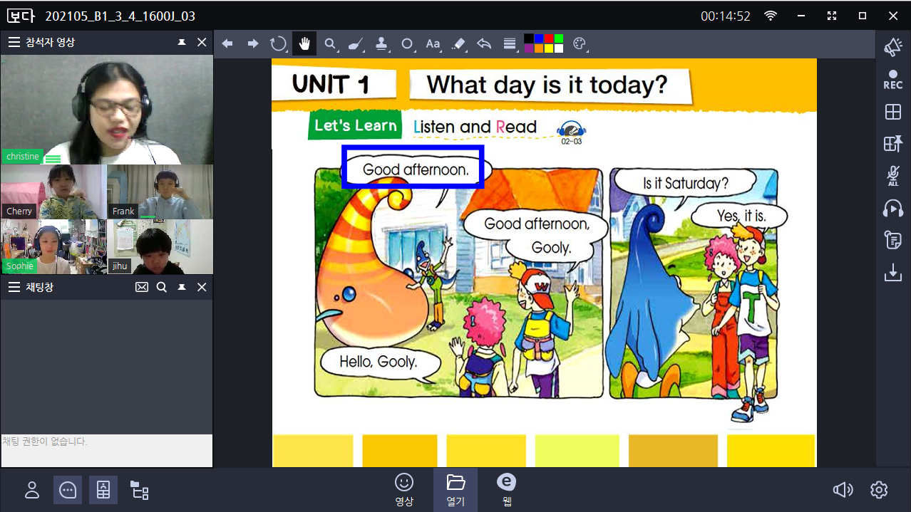The image size is (911, 512).
Task: Select the brush drawing tool
Action: (356, 43)
